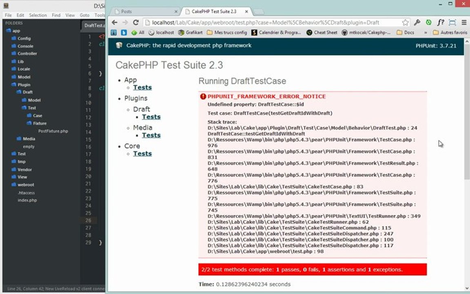Open a new browser tab
This screenshot has width=470, height=294.
pyautogui.click(x=259, y=12)
